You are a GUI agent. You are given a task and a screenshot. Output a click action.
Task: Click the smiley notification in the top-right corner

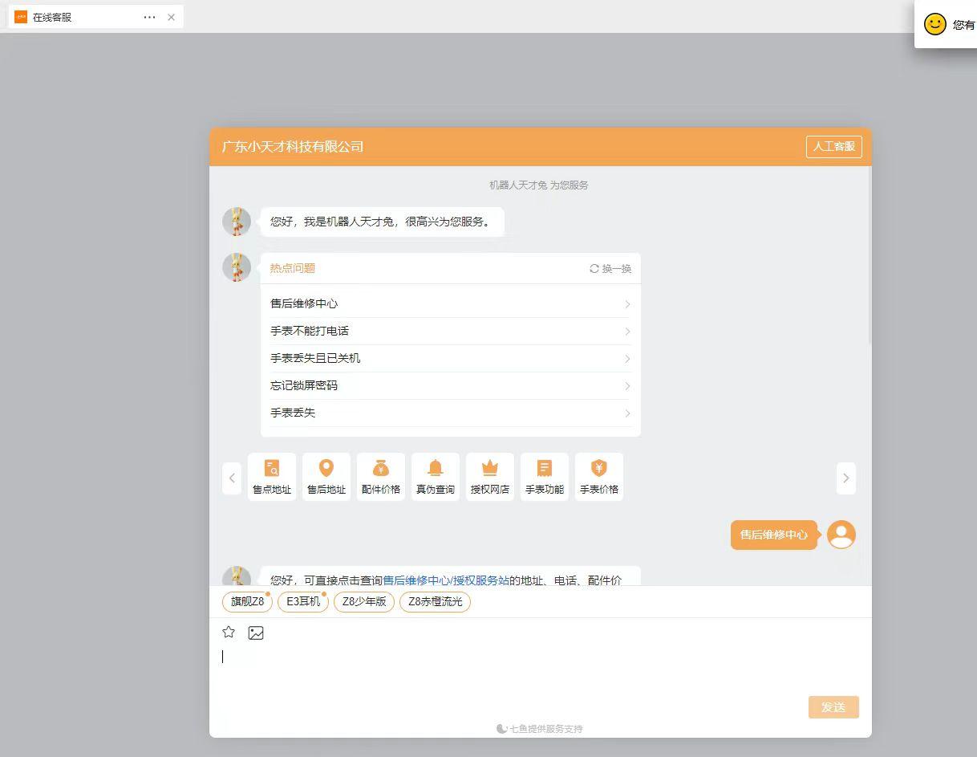934,25
